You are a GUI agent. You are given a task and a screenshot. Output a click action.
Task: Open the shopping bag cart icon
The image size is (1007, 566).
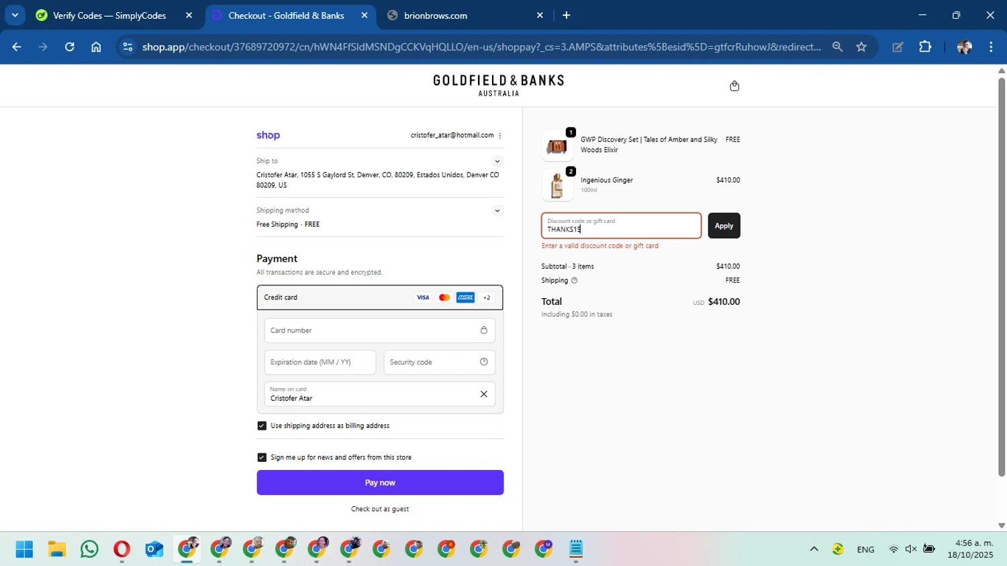coord(734,86)
